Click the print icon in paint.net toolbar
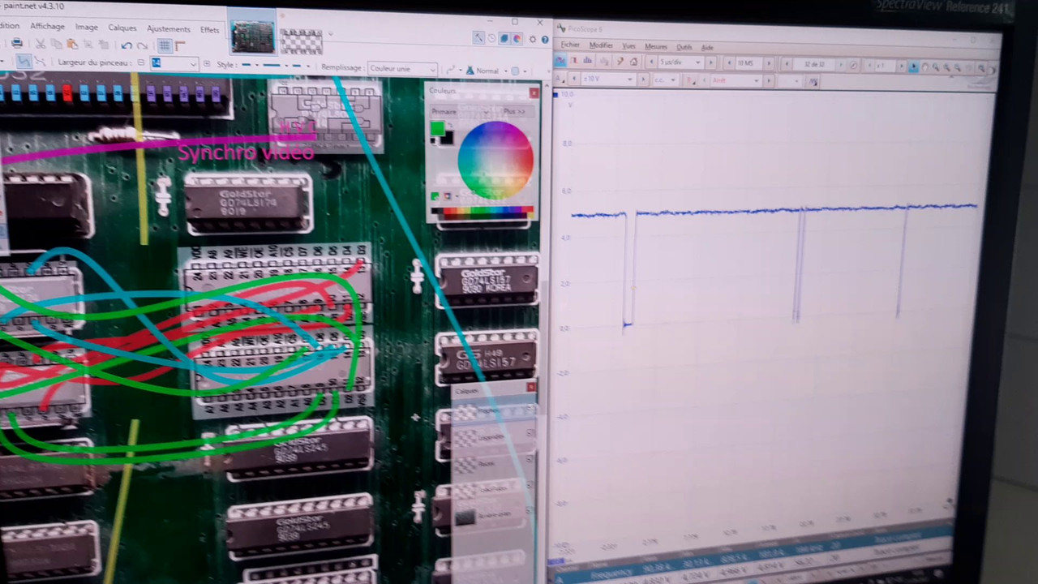 click(x=16, y=44)
